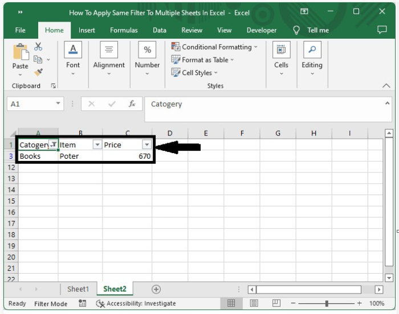Open the Conditional Formatting menu
This screenshot has height=314, width=399.
[214, 47]
